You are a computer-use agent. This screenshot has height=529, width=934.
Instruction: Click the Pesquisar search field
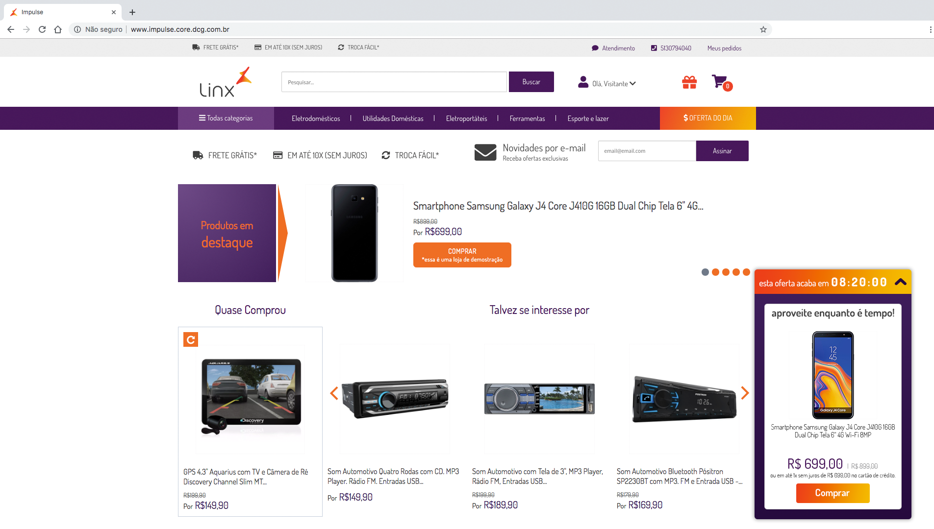tap(394, 82)
